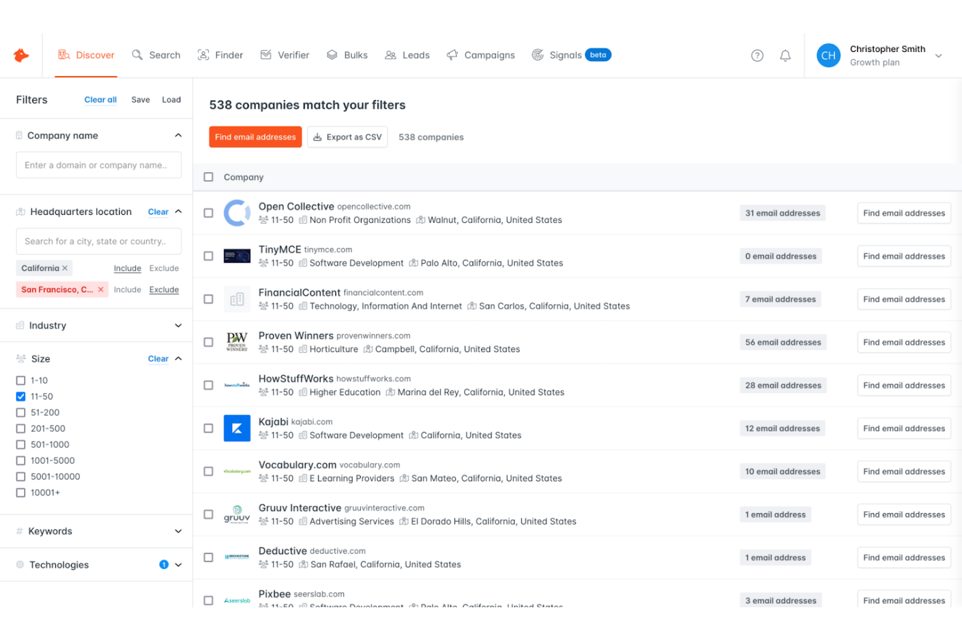Remove the San Francisco location tag
The image size is (962, 641).
point(101,290)
